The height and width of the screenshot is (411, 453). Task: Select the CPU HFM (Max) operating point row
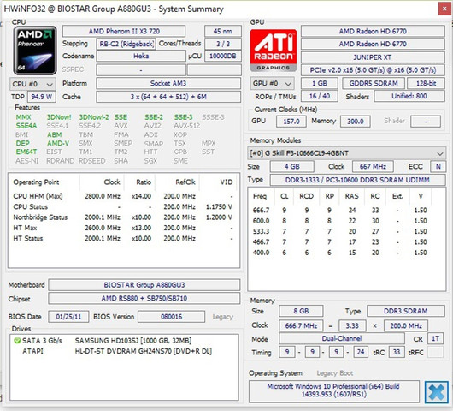123,196
